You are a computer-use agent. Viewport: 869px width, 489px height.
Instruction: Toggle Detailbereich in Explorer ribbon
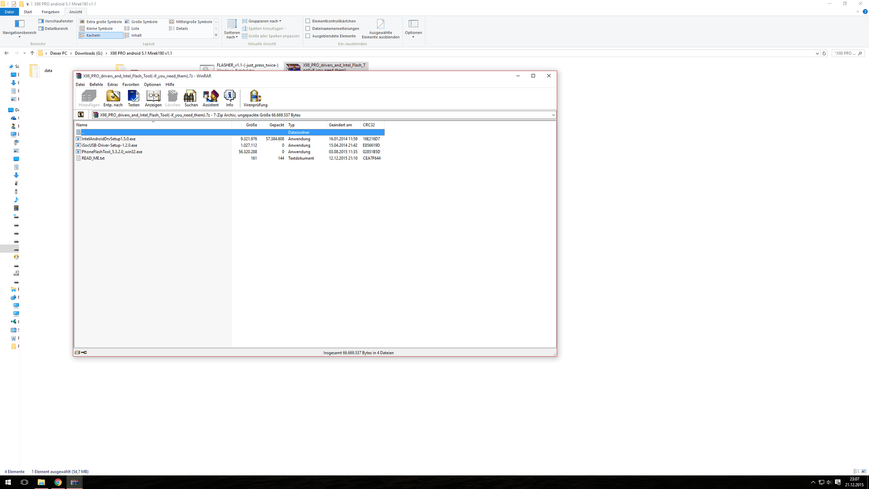point(53,29)
